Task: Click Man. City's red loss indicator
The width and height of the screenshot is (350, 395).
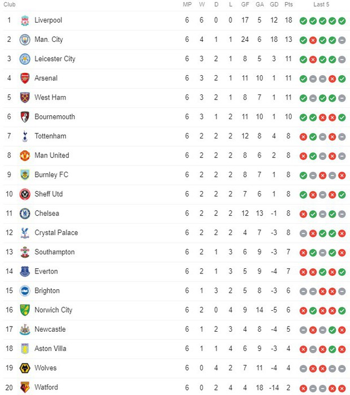Action: [x=313, y=40]
